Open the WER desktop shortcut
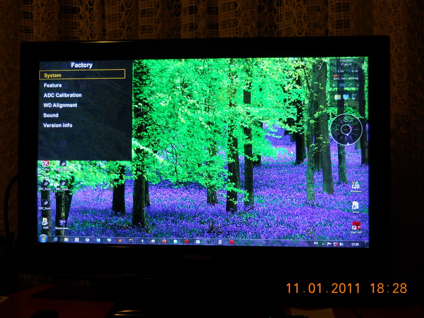 click(x=46, y=222)
